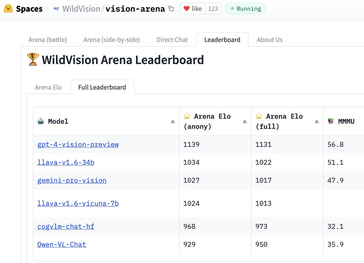Open the llava-v1.6-vicuna-7b model link
The width and height of the screenshot is (364, 263).
tap(78, 203)
